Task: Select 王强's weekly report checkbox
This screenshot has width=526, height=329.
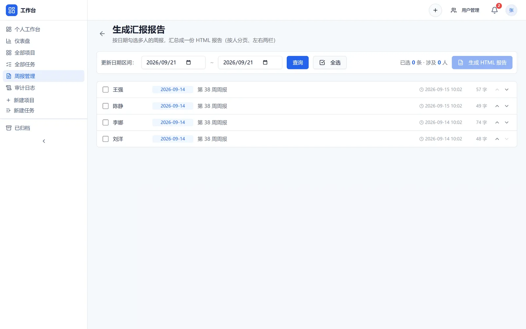Action: click(x=106, y=89)
